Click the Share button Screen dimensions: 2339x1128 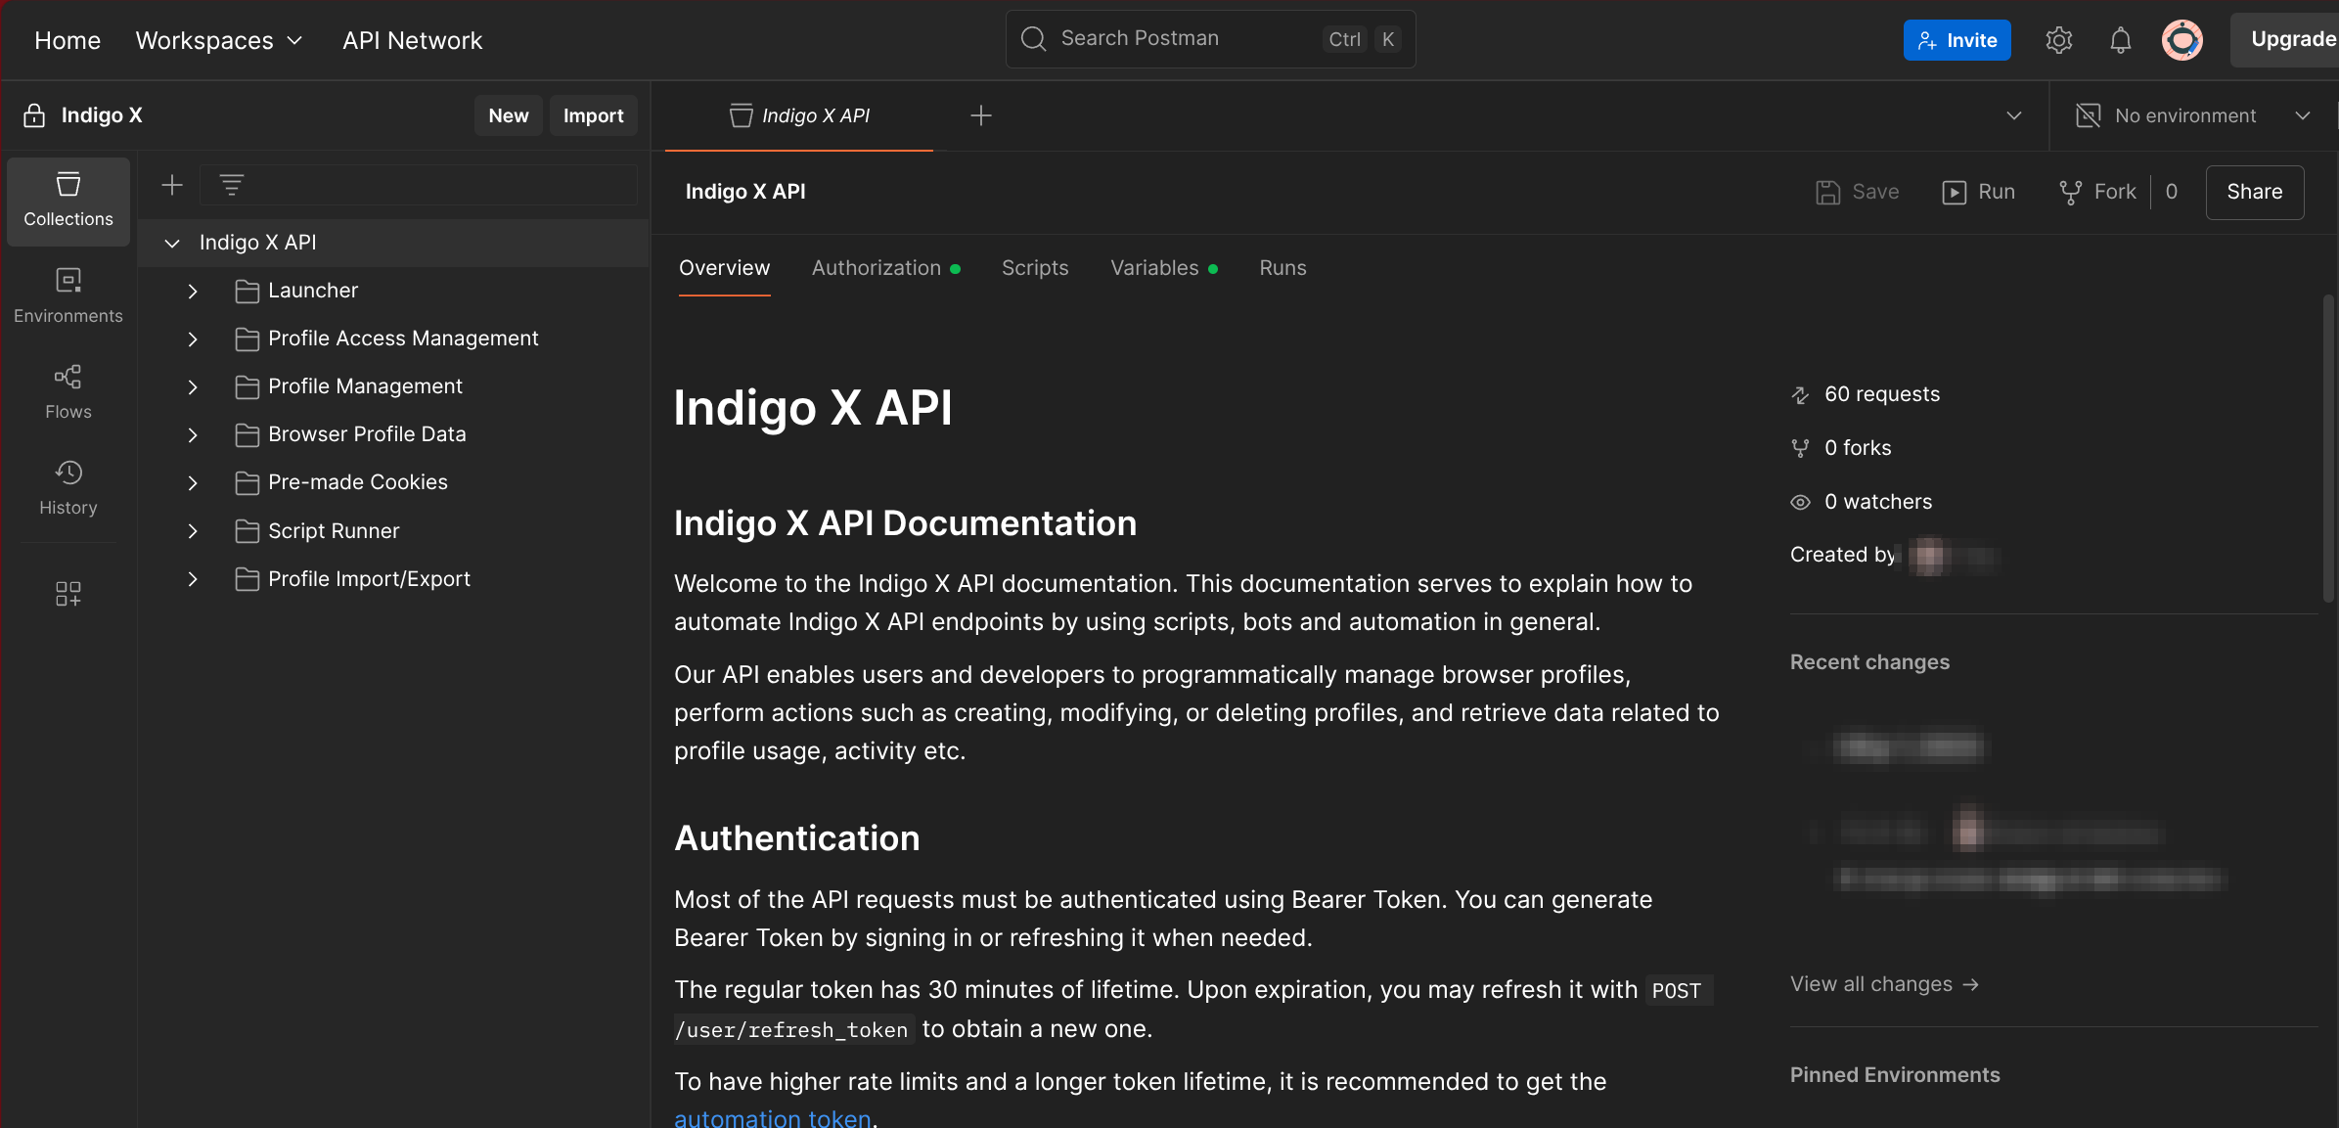[2254, 192]
